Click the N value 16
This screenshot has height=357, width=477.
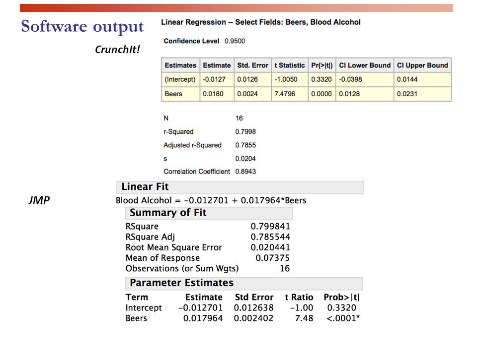pos(239,118)
